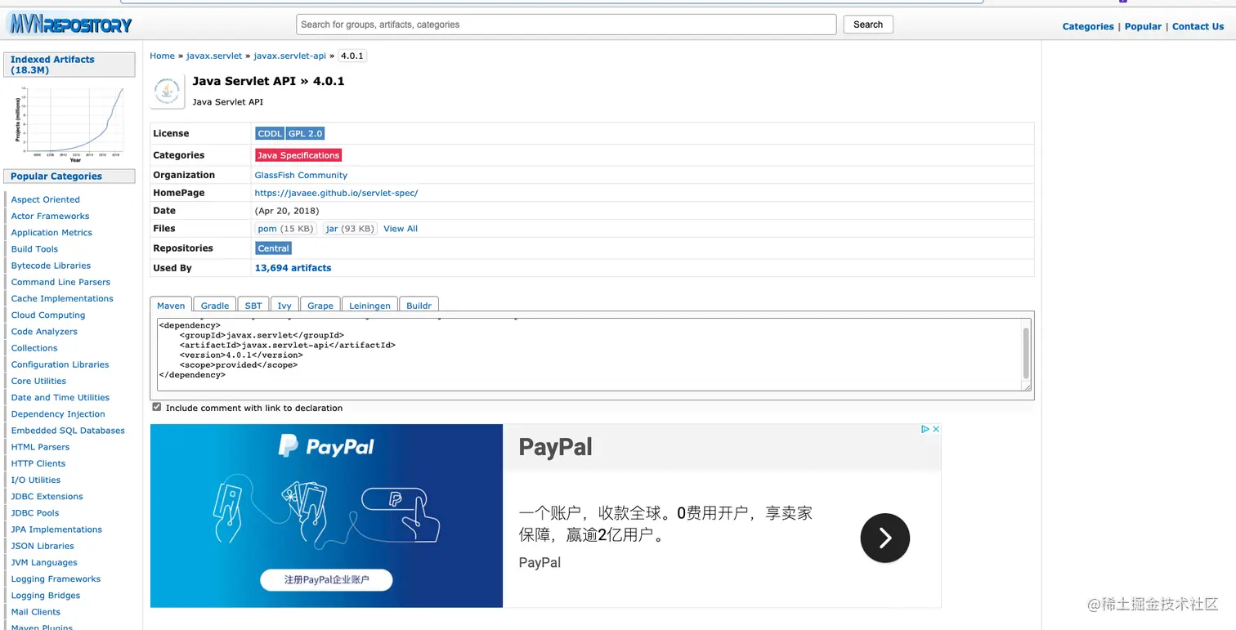Open the Popular top link
1236x630 pixels.
[1143, 26]
